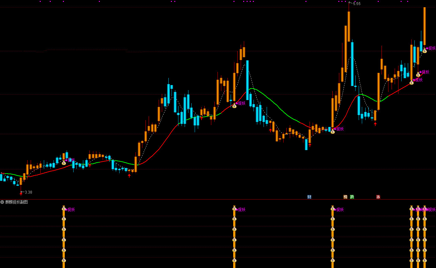Click the first money bag atop the leftmost sub-chart bar
The height and width of the screenshot is (268, 436).
64,208
